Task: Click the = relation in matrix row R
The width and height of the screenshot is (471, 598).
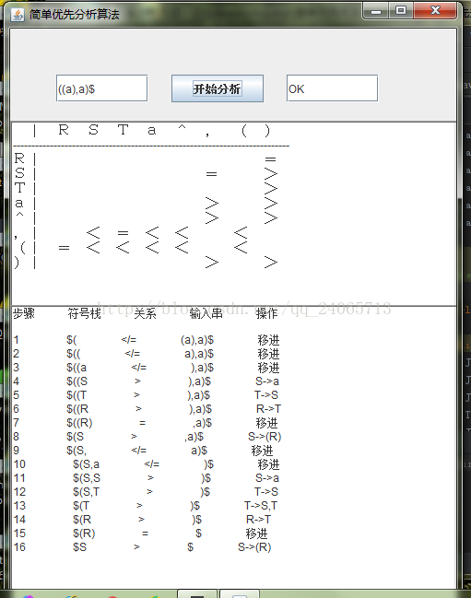Action: [270, 159]
